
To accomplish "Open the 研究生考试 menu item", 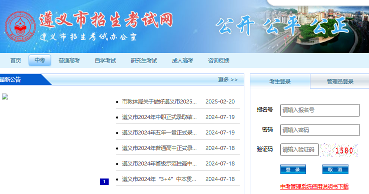I will pyautogui.click(x=144, y=60).
